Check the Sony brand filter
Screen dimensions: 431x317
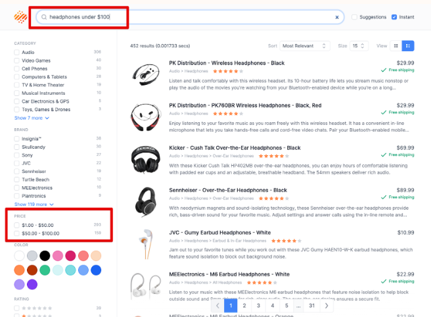[x=17, y=155]
